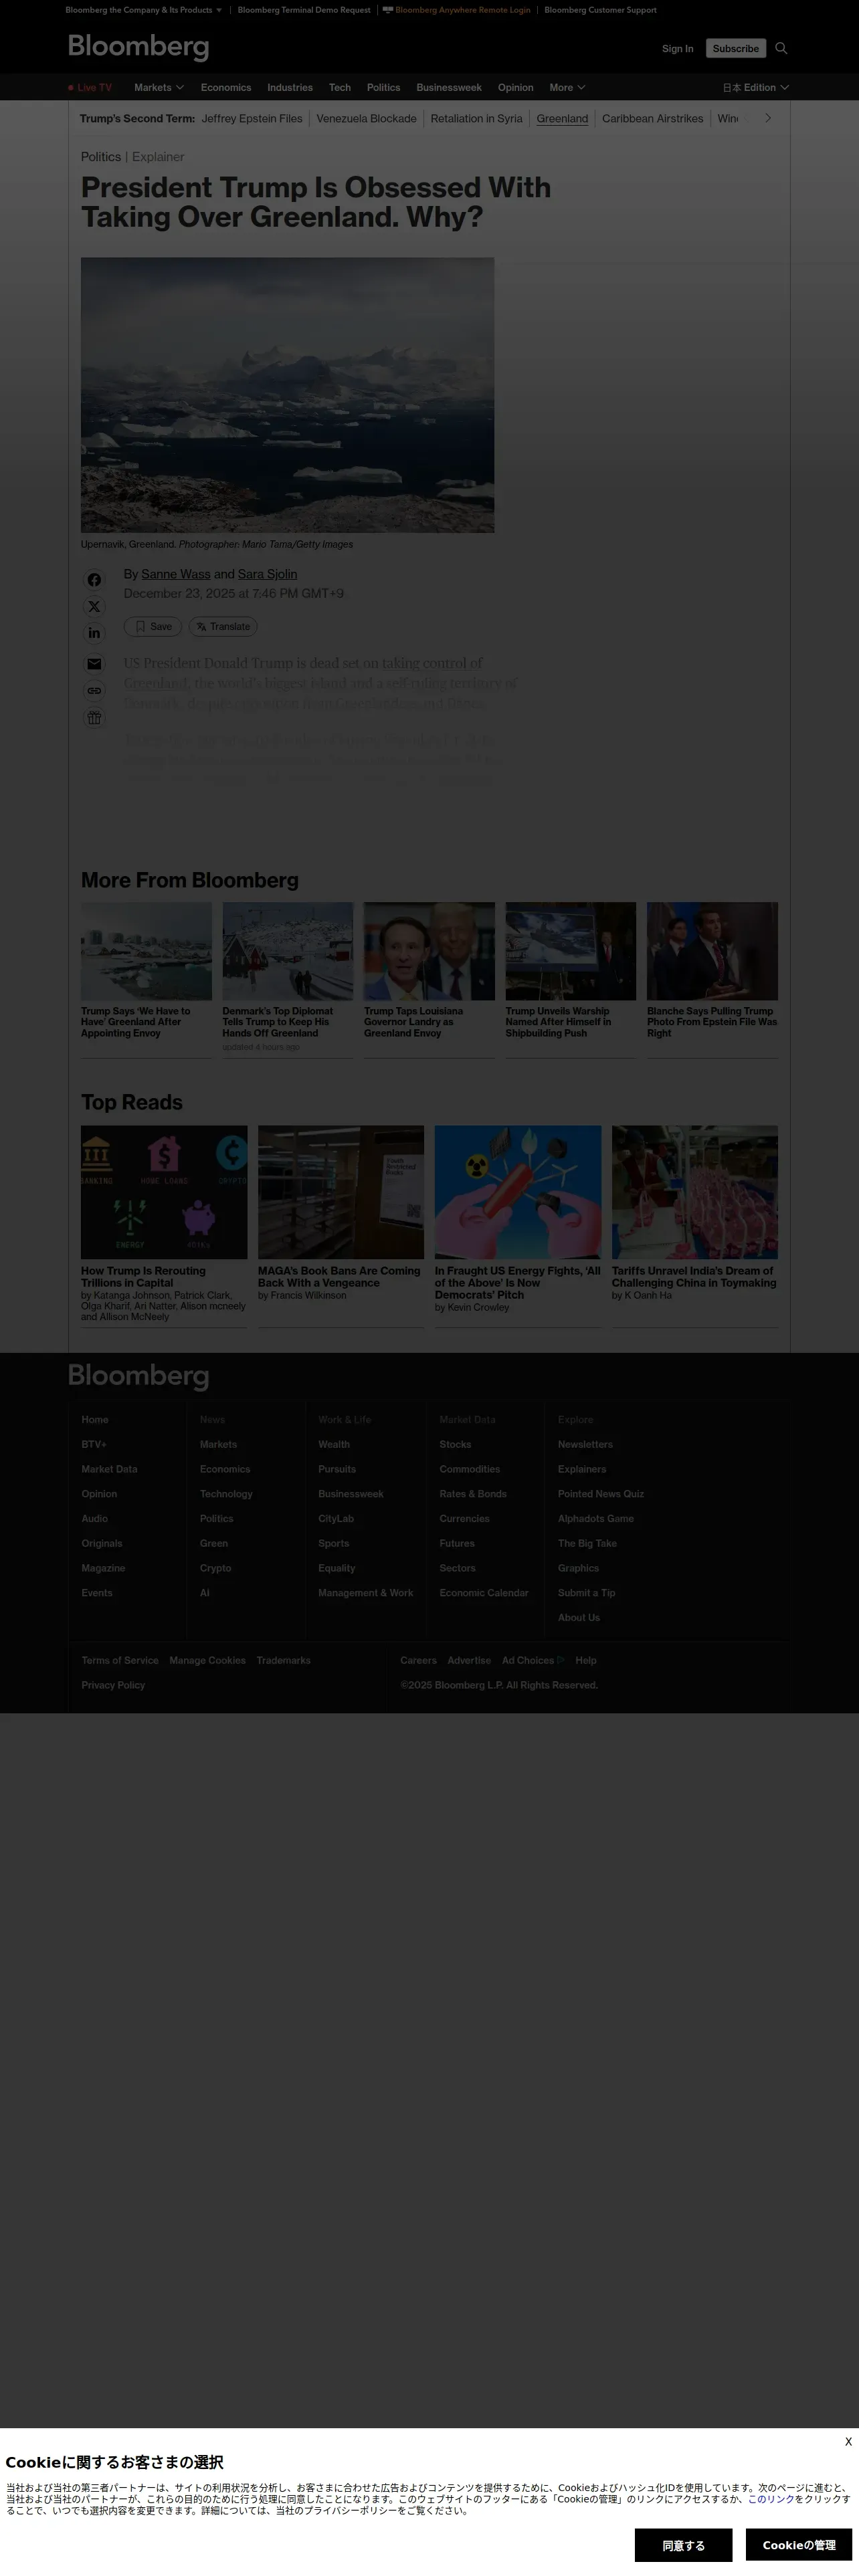
Task: Share article on Facebook
Action: 94,580
